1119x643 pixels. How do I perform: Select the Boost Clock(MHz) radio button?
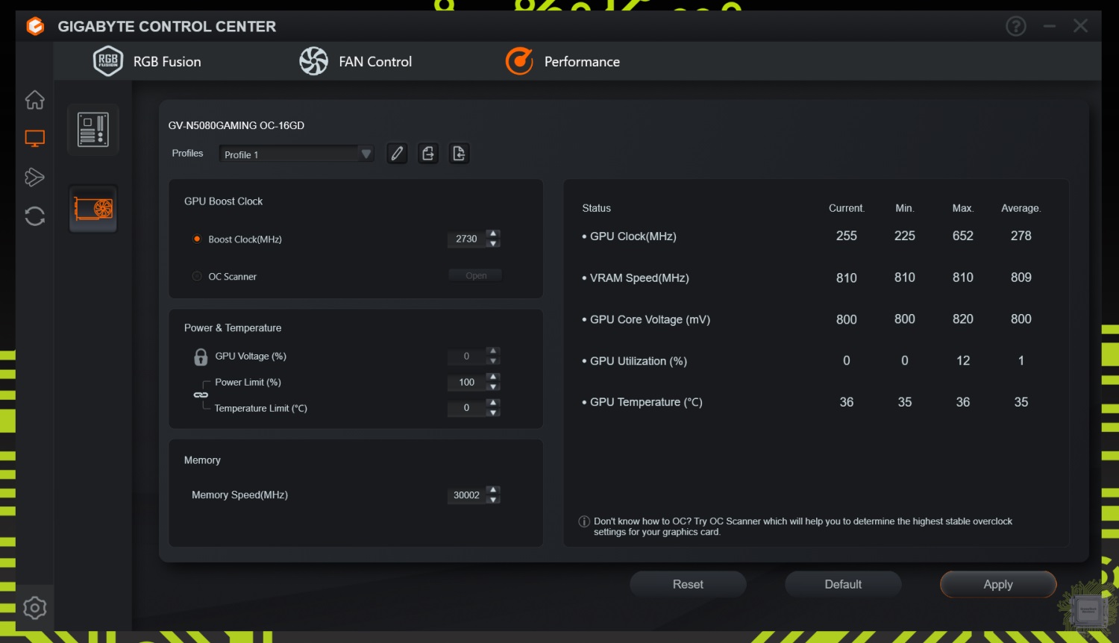[x=197, y=239]
